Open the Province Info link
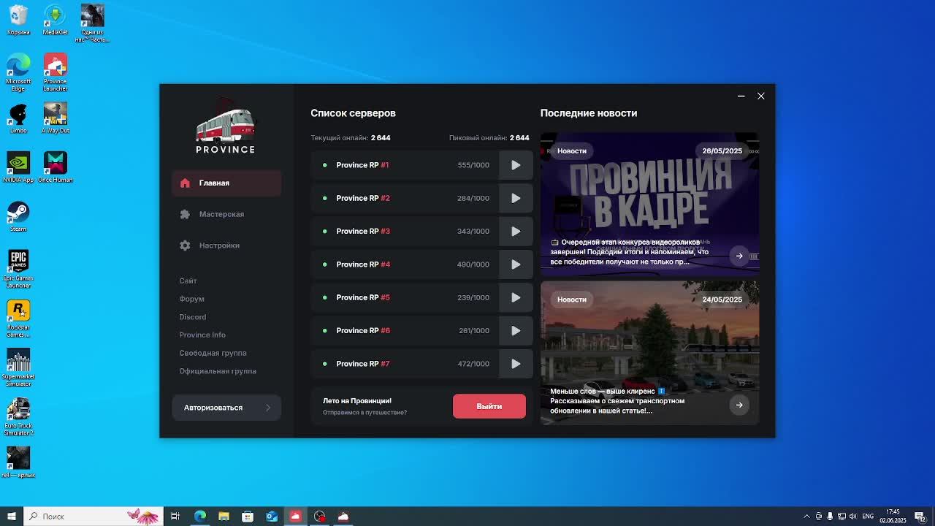 click(x=202, y=335)
